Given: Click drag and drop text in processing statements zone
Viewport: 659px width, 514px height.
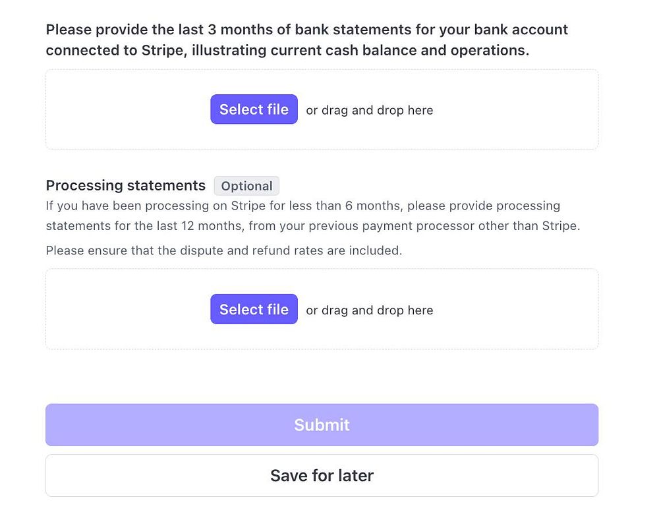Looking at the screenshot, I should click(370, 310).
